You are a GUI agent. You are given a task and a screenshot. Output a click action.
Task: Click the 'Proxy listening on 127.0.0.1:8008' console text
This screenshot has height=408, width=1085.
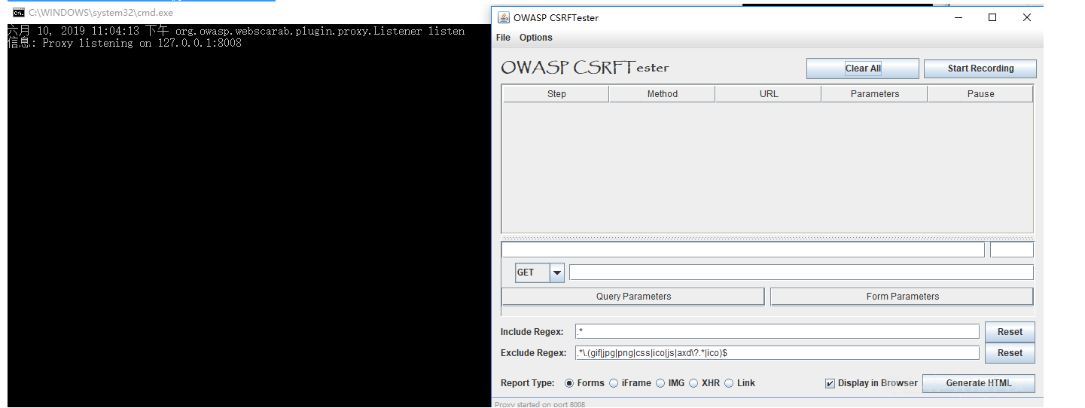142,43
